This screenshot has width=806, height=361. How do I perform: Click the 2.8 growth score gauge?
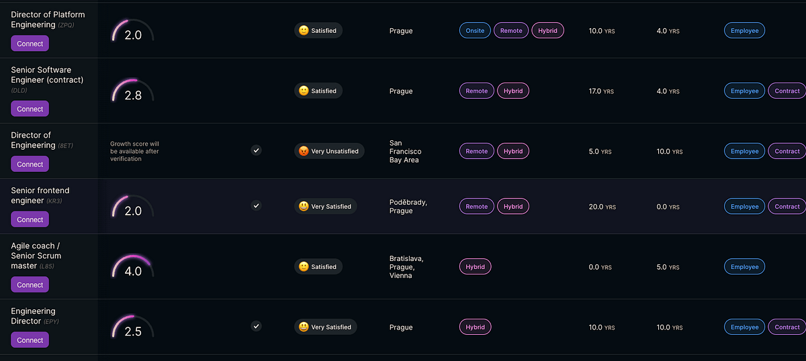tap(133, 91)
